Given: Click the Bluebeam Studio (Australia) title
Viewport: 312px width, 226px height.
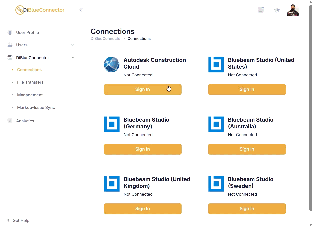Looking at the screenshot, I should (x=251, y=123).
